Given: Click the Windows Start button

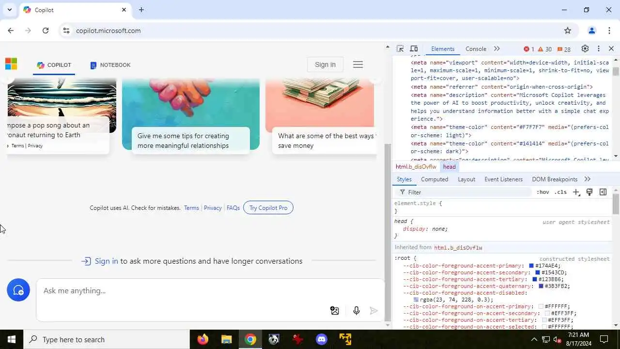Looking at the screenshot, I should click(12, 339).
